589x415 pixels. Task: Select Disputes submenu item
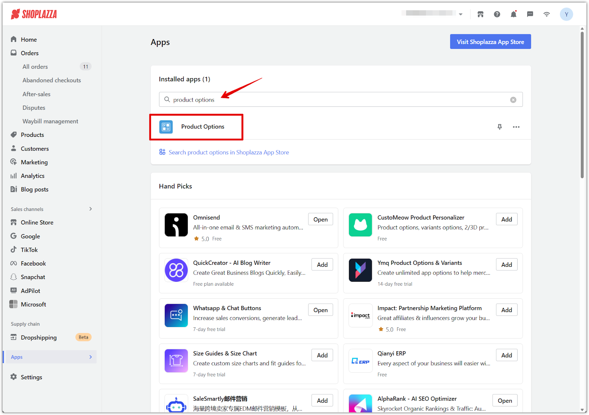point(34,108)
